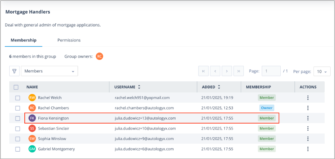Screen dimensions: 335x159
Task: Click username julia.dudowicz+13@autologyx.com
Action: pos(145,118)
